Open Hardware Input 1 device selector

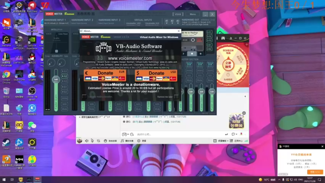tap(56, 24)
